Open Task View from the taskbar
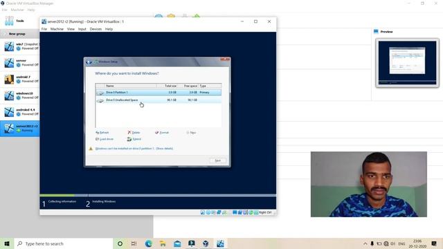The width and height of the screenshot is (443, 249). click(x=134, y=243)
